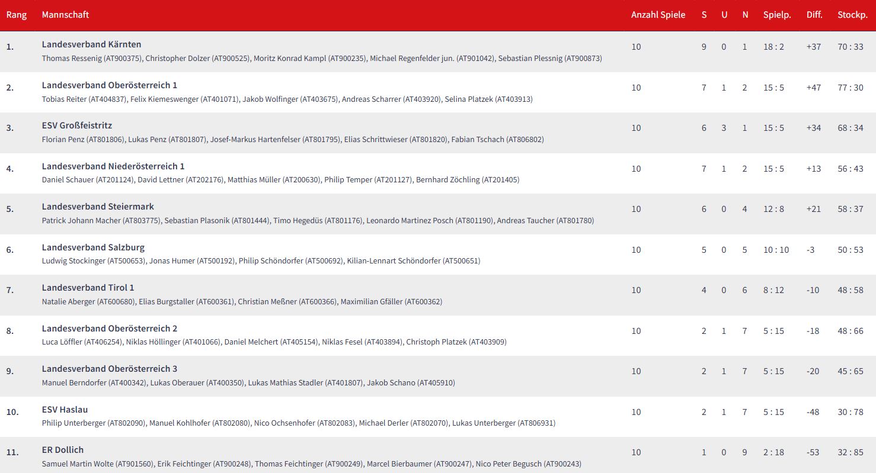Image resolution: width=876 pixels, height=473 pixels.
Task: Select the Landesverband Salzburg team name
Action: tap(93, 247)
